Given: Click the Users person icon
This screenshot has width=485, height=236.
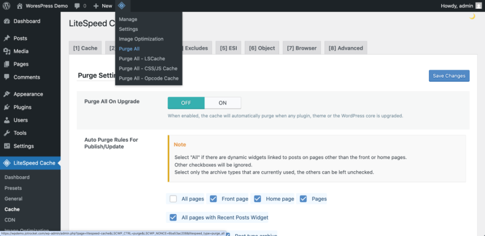Looking at the screenshot, I should tap(7, 120).
